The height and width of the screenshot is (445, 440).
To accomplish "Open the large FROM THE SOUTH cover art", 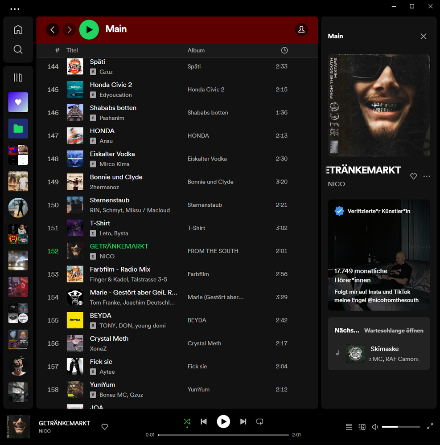I will [x=379, y=105].
